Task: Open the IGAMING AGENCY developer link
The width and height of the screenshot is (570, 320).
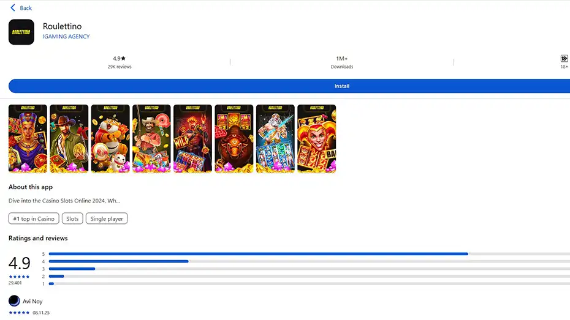Action: 66,36
